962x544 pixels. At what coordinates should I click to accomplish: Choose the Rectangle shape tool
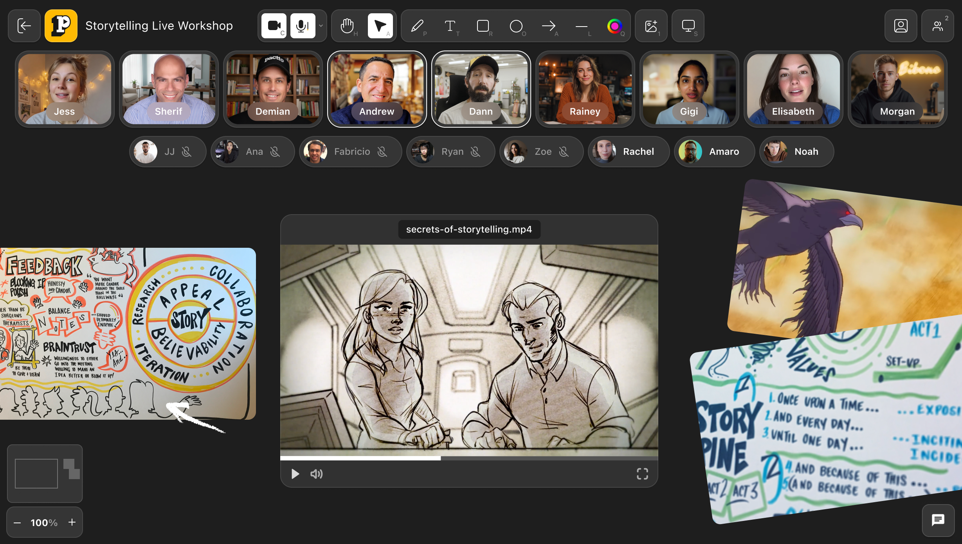point(483,26)
